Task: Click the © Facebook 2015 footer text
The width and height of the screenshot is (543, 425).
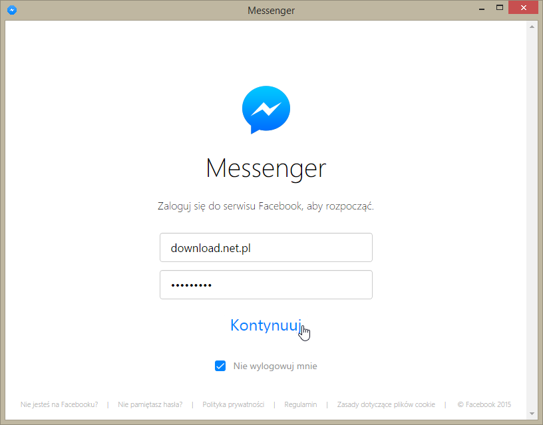Action: click(x=484, y=404)
